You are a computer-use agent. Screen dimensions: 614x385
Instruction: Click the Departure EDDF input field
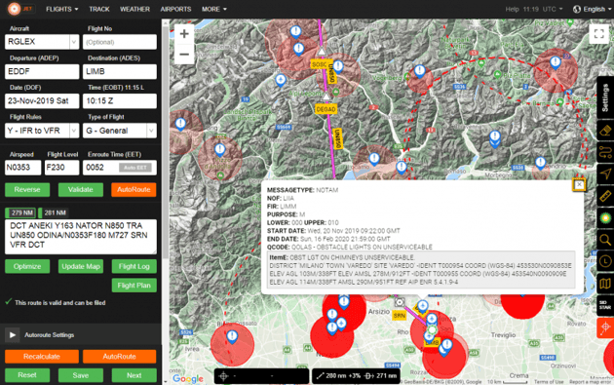pyautogui.click(x=42, y=71)
